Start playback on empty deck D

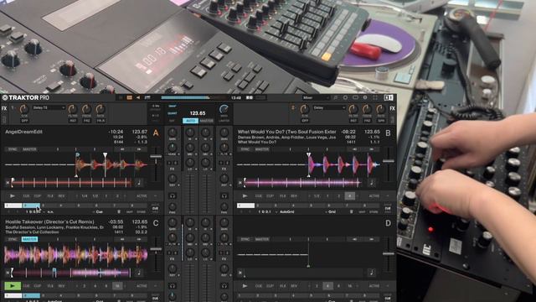coord(245,285)
